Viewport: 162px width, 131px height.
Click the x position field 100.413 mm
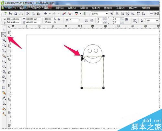point(14,19)
